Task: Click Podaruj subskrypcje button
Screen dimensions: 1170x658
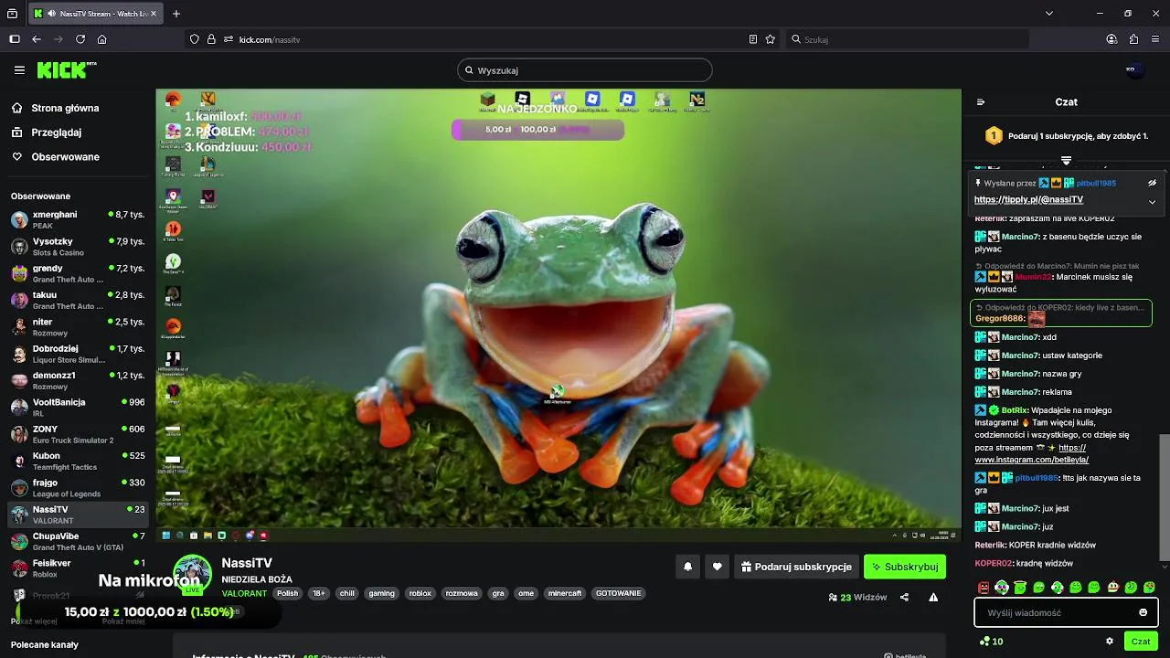Action: pos(796,567)
